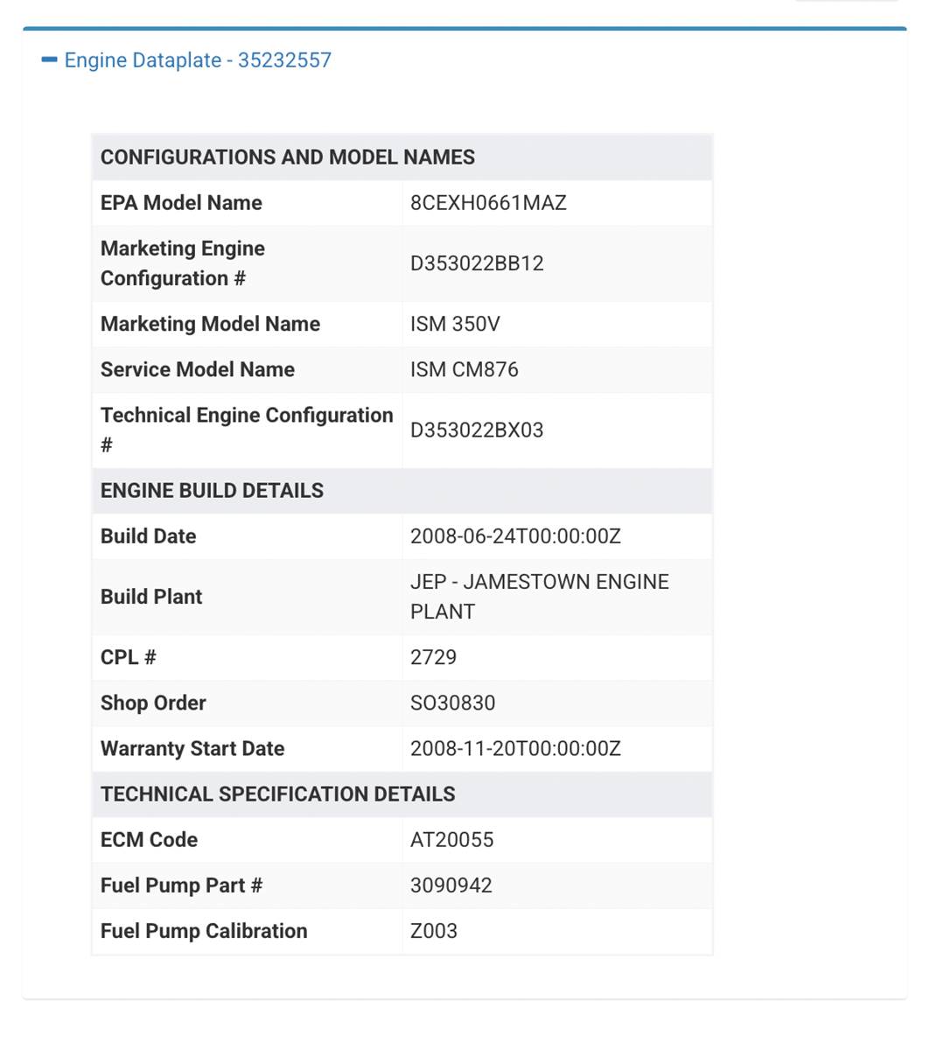This screenshot has height=1050, width=944.
Task: Select the technical configuration value D353022BX03
Action: [x=477, y=430]
